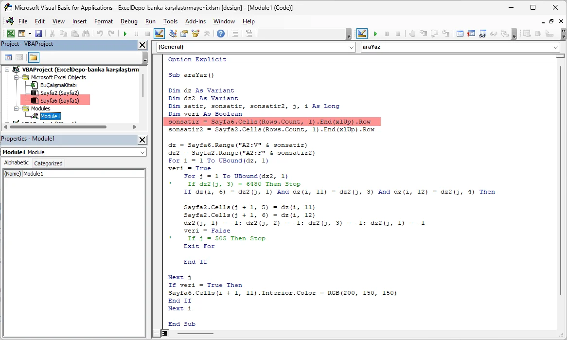Image resolution: width=567 pixels, height=340 pixels.
Task: Open the Locals Window from the Debug toolbar
Action: [x=460, y=34]
